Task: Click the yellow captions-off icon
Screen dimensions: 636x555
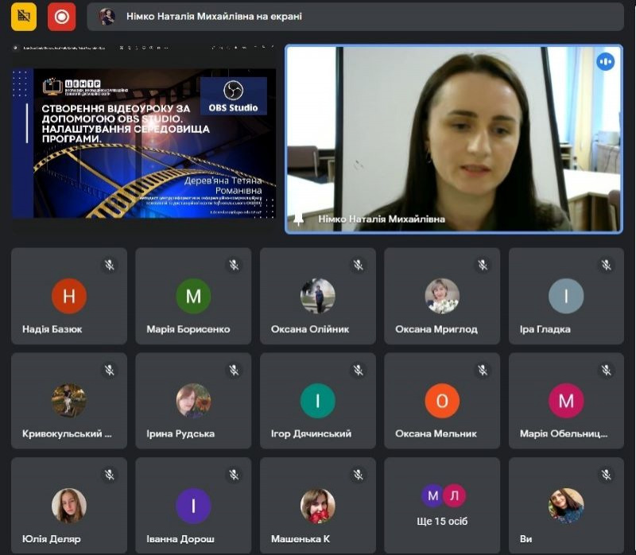Action: tap(24, 17)
